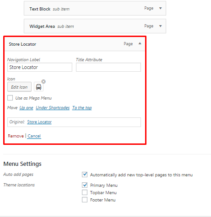Expand the Widget Area menu item
The width and height of the screenshot is (211, 217).
coord(160,26)
